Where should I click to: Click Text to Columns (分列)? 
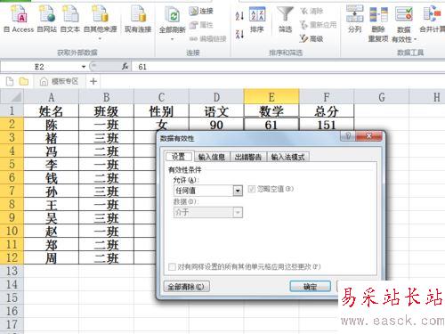coord(355,20)
